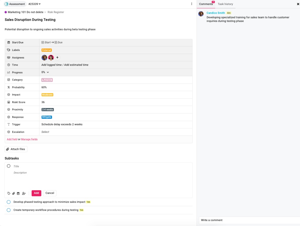Open the task ID #25339 dropdown
The width and height of the screenshot is (300, 226).
click(35, 4)
